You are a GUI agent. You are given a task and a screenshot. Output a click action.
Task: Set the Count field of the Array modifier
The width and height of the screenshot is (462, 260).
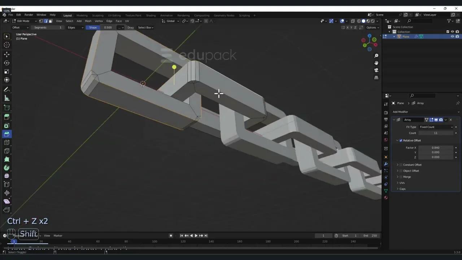[x=436, y=133]
